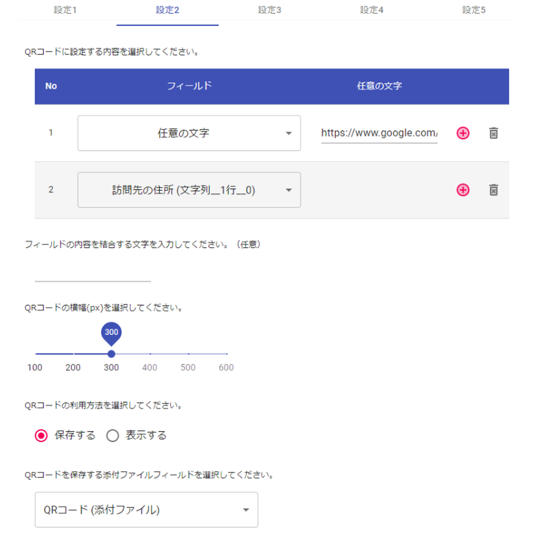Switch to the 設定2 tab
Screen dimensions: 533x533
click(x=167, y=10)
